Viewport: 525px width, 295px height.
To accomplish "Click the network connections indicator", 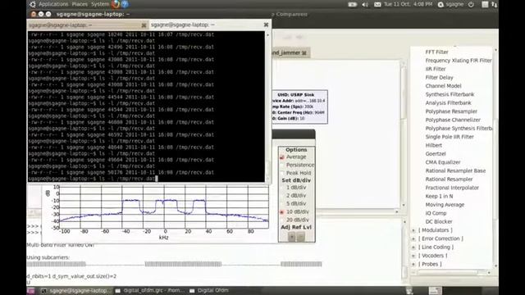I will [x=494, y=4].
